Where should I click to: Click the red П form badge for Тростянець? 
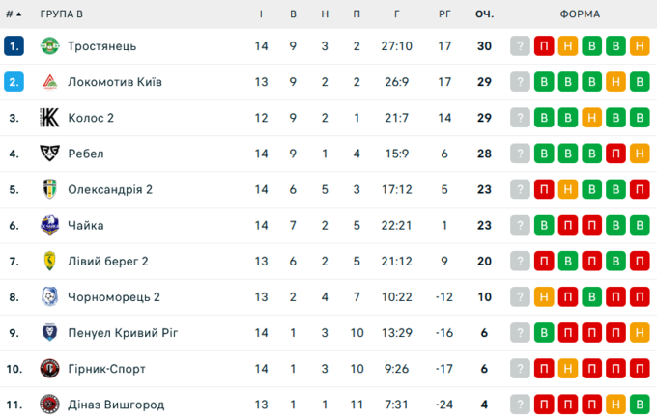coord(544,46)
